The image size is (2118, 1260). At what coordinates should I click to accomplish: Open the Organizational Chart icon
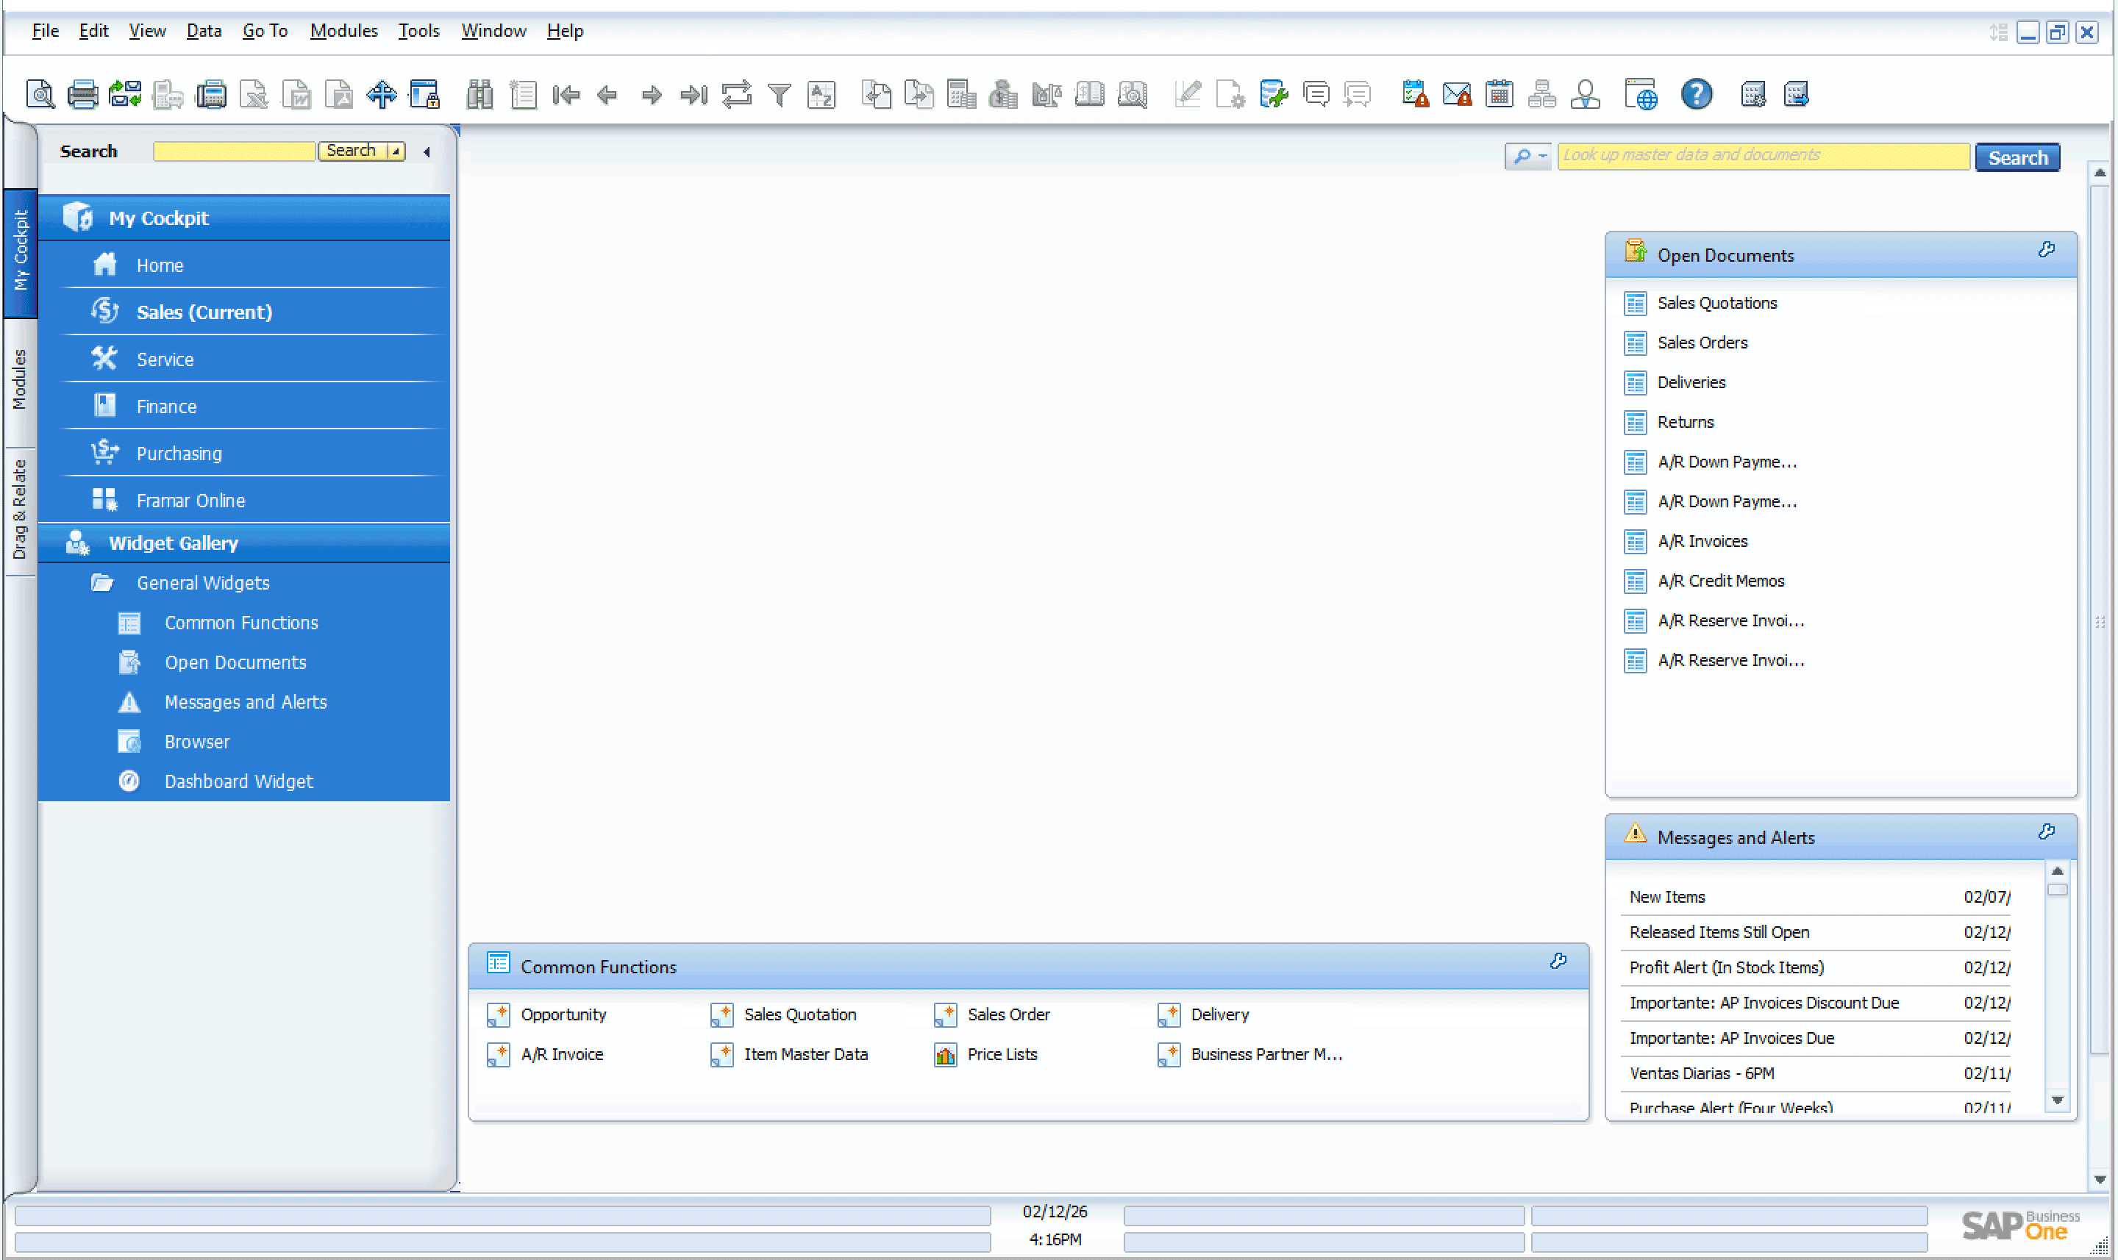tap(1542, 93)
